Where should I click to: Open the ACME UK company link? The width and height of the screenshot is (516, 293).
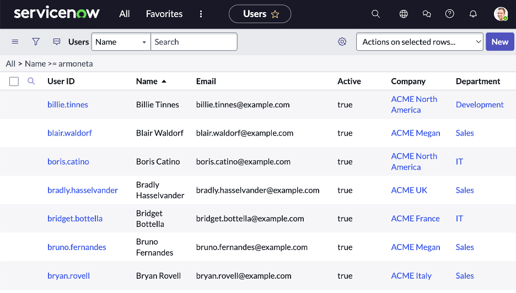409,190
